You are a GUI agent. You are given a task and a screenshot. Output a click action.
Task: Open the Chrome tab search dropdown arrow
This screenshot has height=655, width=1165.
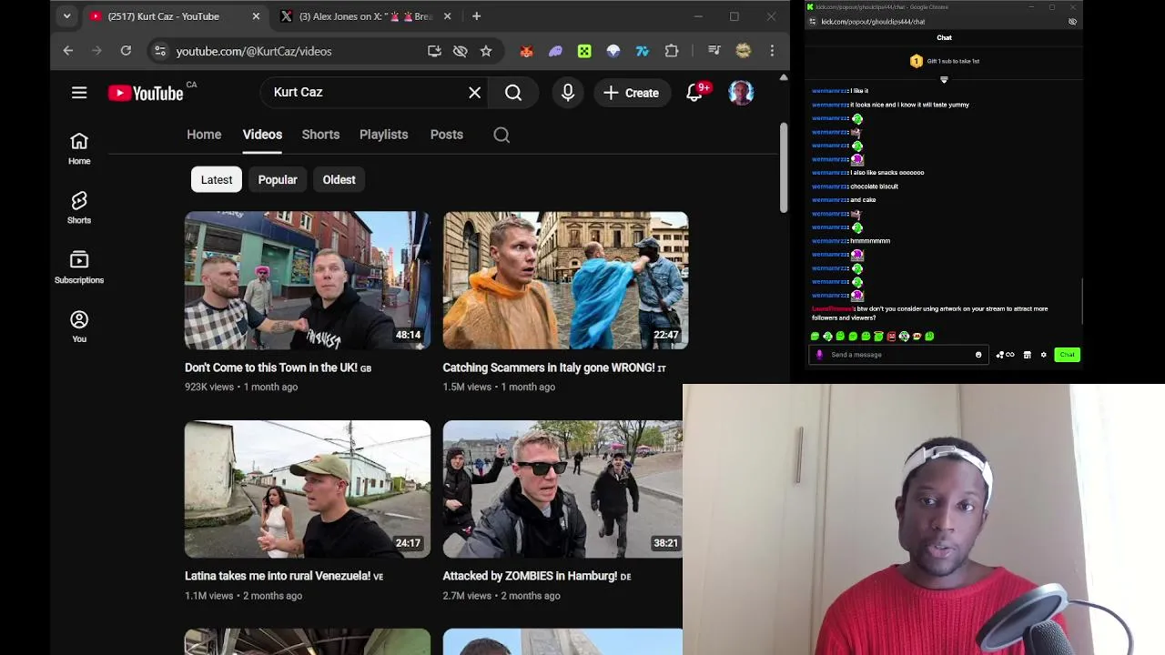[66, 16]
